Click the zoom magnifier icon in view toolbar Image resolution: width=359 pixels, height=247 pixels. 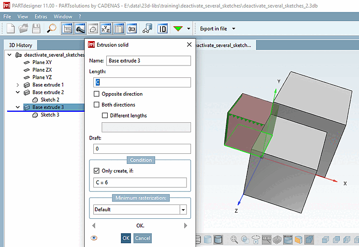tap(234, 239)
